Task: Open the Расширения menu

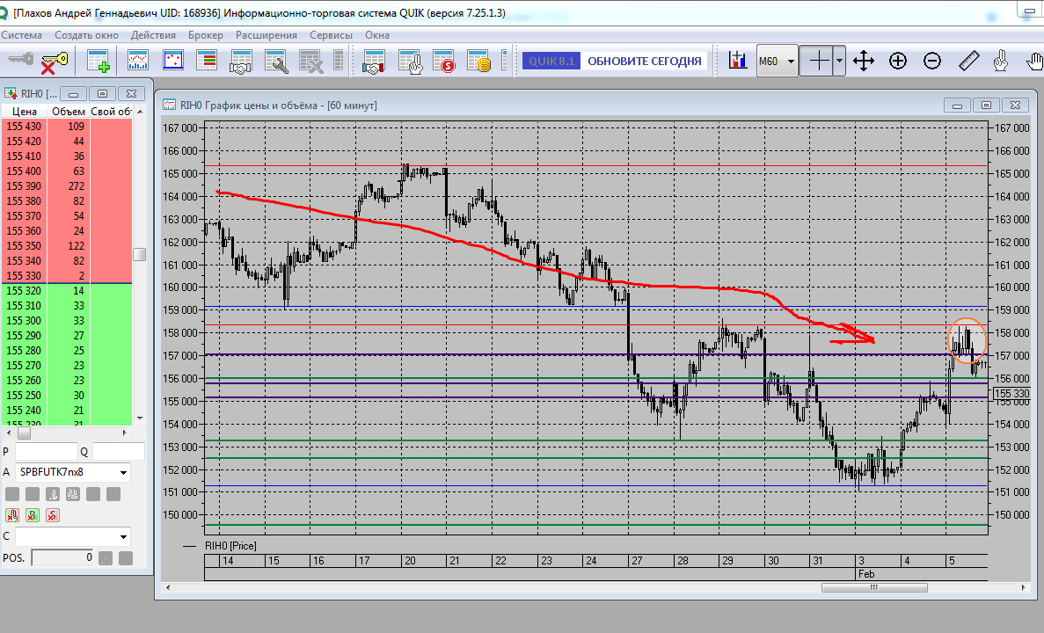Action: pos(266,35)
